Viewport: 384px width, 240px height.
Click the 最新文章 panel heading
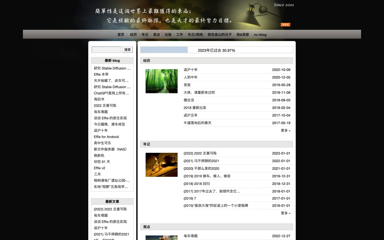tap(112, 202)
